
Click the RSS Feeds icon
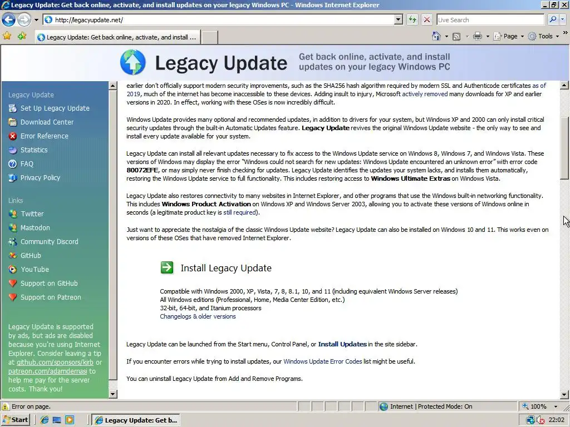tap(456, 36)
